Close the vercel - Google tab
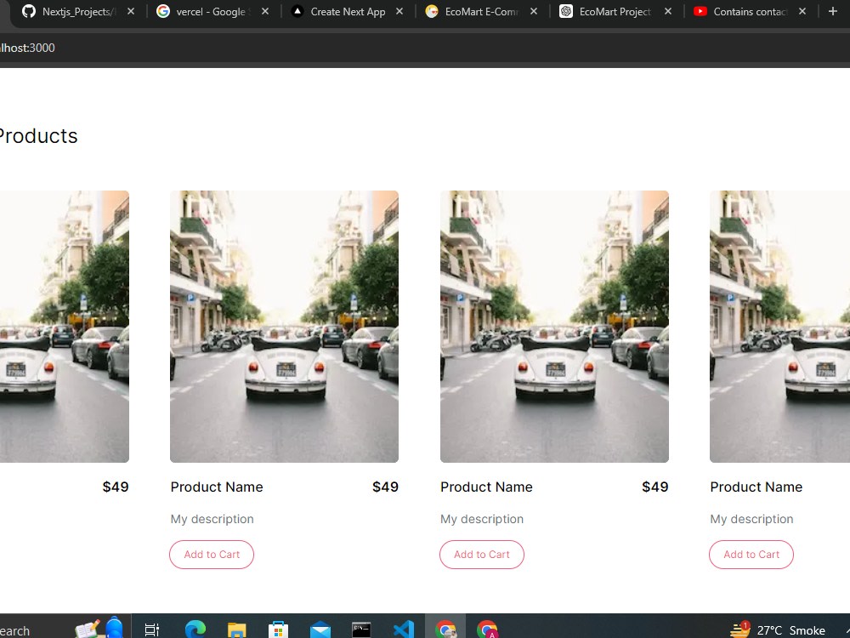 click(265, 11)
